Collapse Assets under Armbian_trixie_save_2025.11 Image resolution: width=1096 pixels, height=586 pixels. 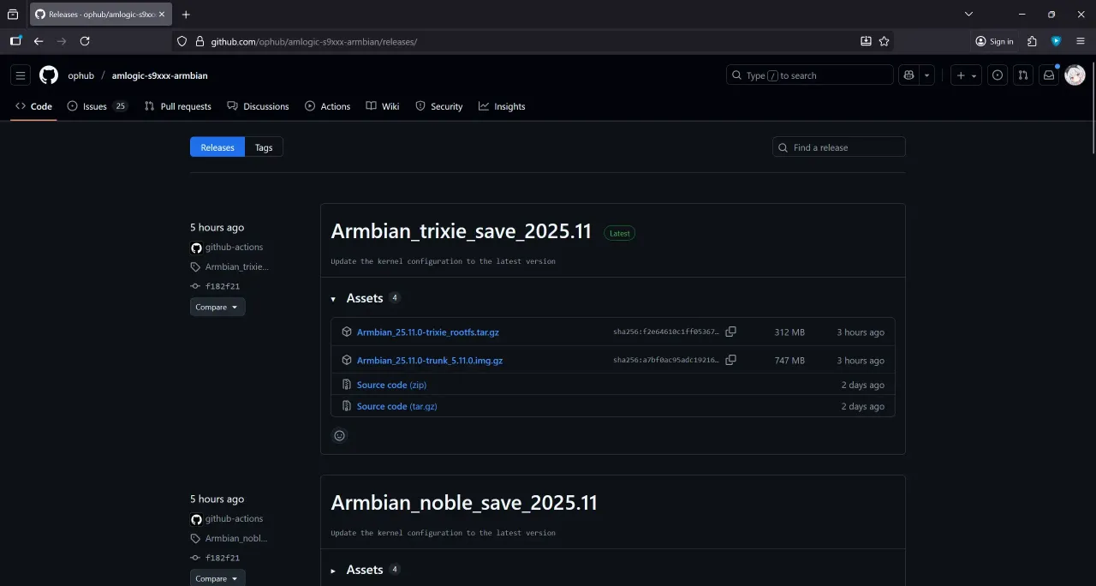(365, 298)
